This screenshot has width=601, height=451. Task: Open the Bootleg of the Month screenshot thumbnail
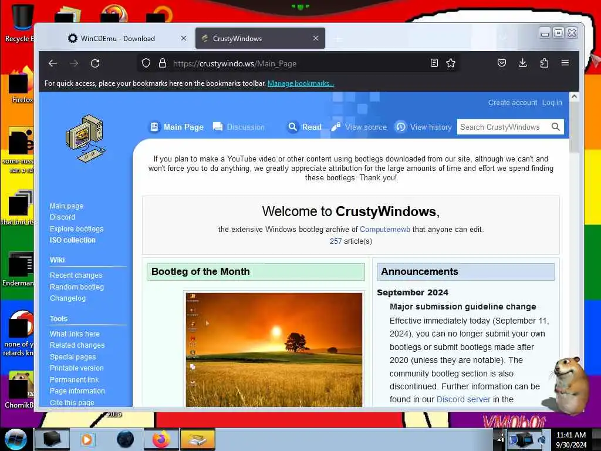click(274, 349)
